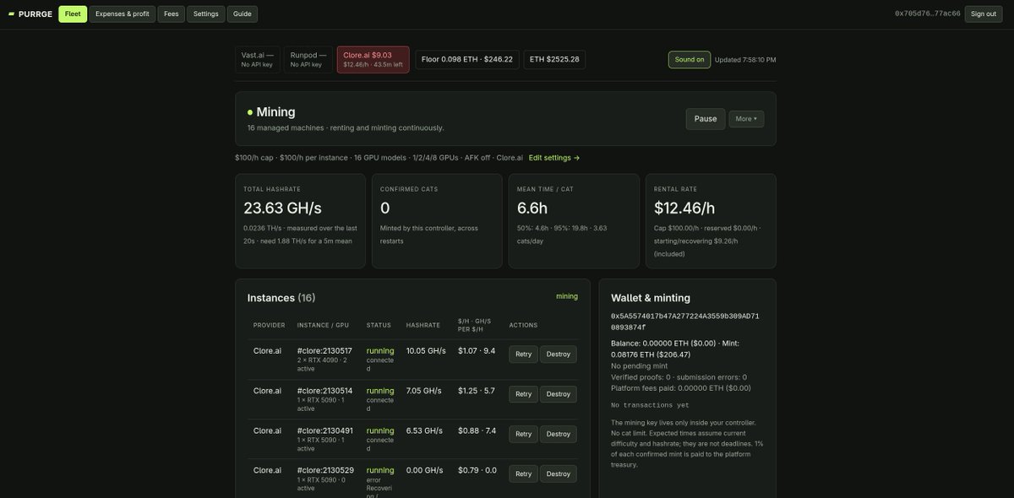Pause the mining fleet
1014x498 pixels.
click(x=706, y=119)
